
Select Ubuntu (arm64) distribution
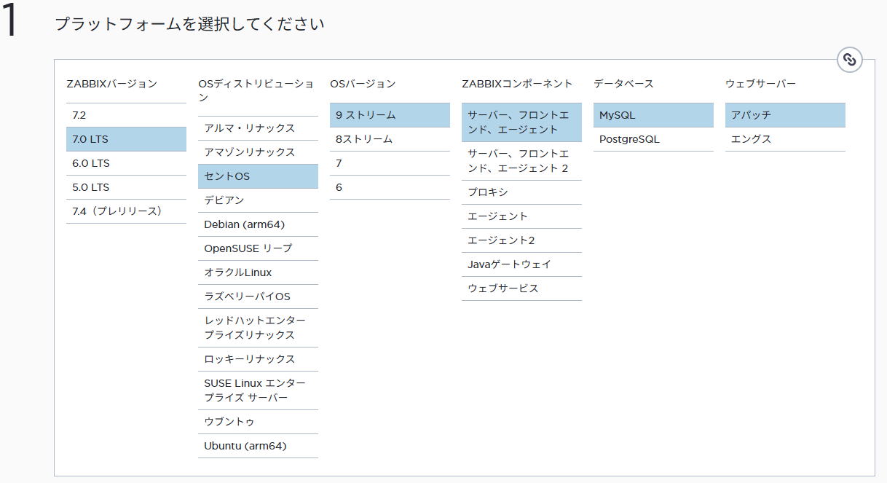click(x=258, y=446)
